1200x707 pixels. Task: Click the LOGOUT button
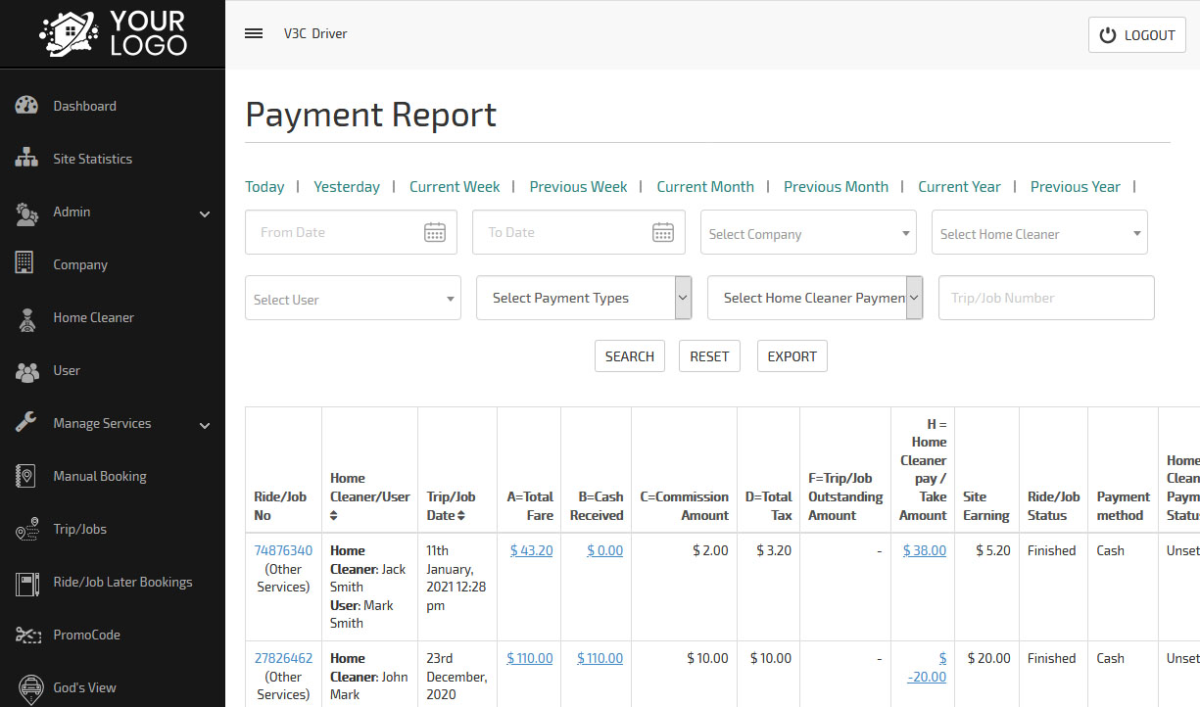click(1137, 35)
